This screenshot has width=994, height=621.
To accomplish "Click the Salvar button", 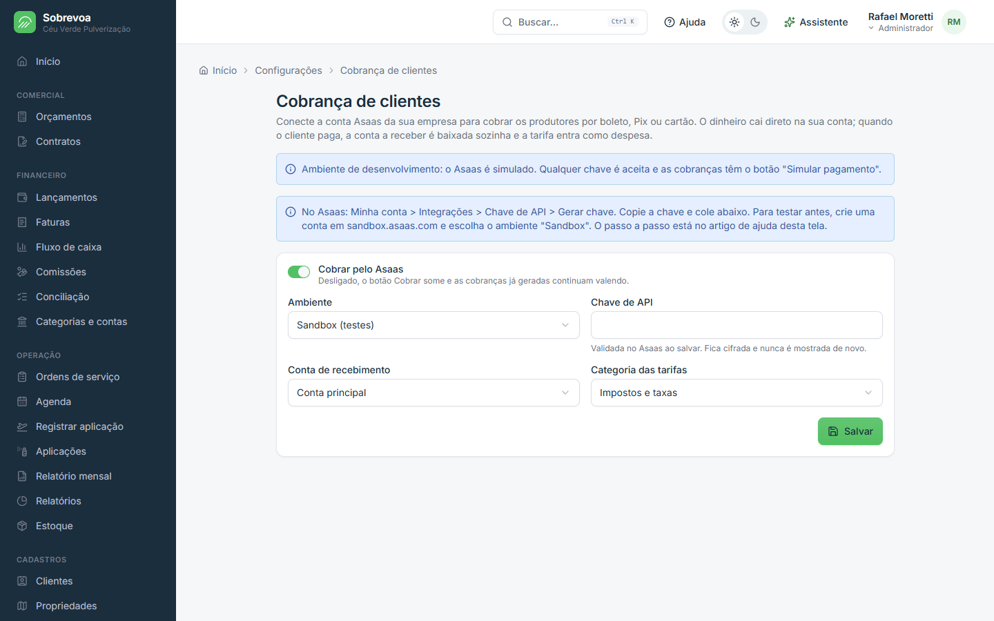I will [x=850, y=431].
